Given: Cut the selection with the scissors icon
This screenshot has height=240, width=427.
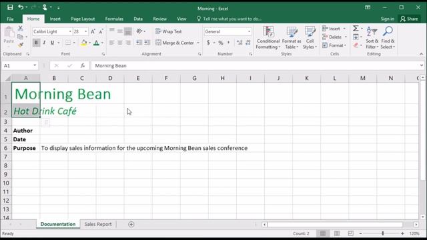Looking at the screenshot, I should (x=21, y=28).
